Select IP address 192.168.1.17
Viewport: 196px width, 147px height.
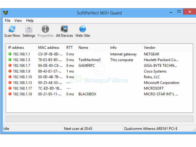click(x=23, y=88)
